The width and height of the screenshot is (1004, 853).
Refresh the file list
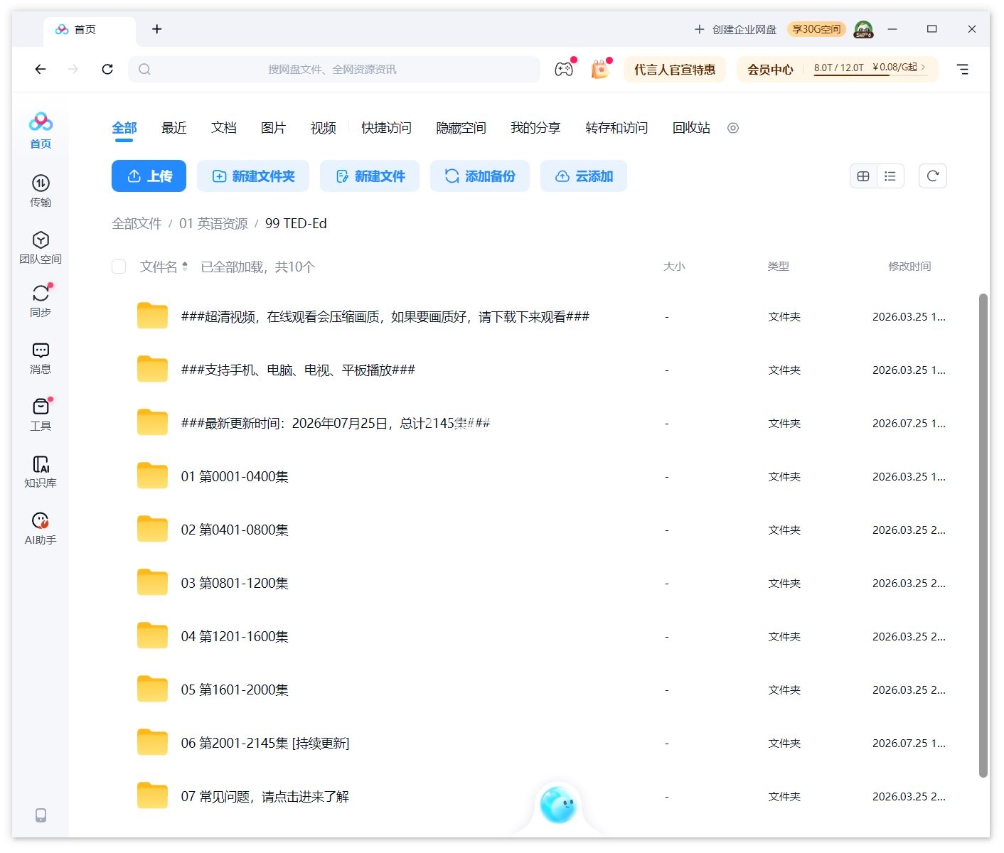pos(933,176)
